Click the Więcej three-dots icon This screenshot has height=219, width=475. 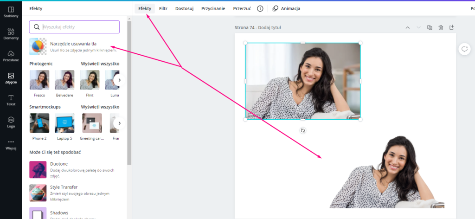(x=11, y=144)
